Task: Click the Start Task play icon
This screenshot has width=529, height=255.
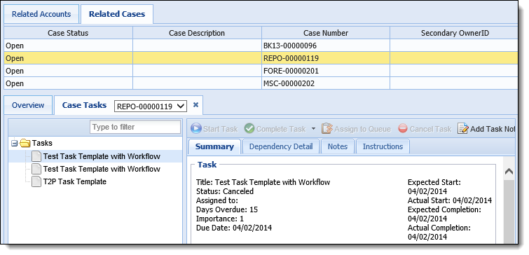Action: pyautogui.click(x=195, y=129)
